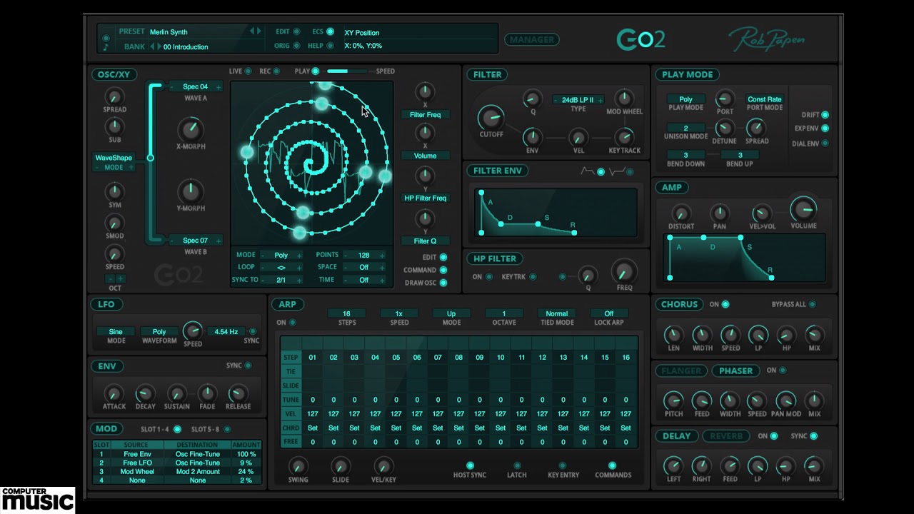
Task: Click the Filter Q knob
Action: [532, 99]
